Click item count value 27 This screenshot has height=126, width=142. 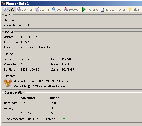click(x=29, y=20)
